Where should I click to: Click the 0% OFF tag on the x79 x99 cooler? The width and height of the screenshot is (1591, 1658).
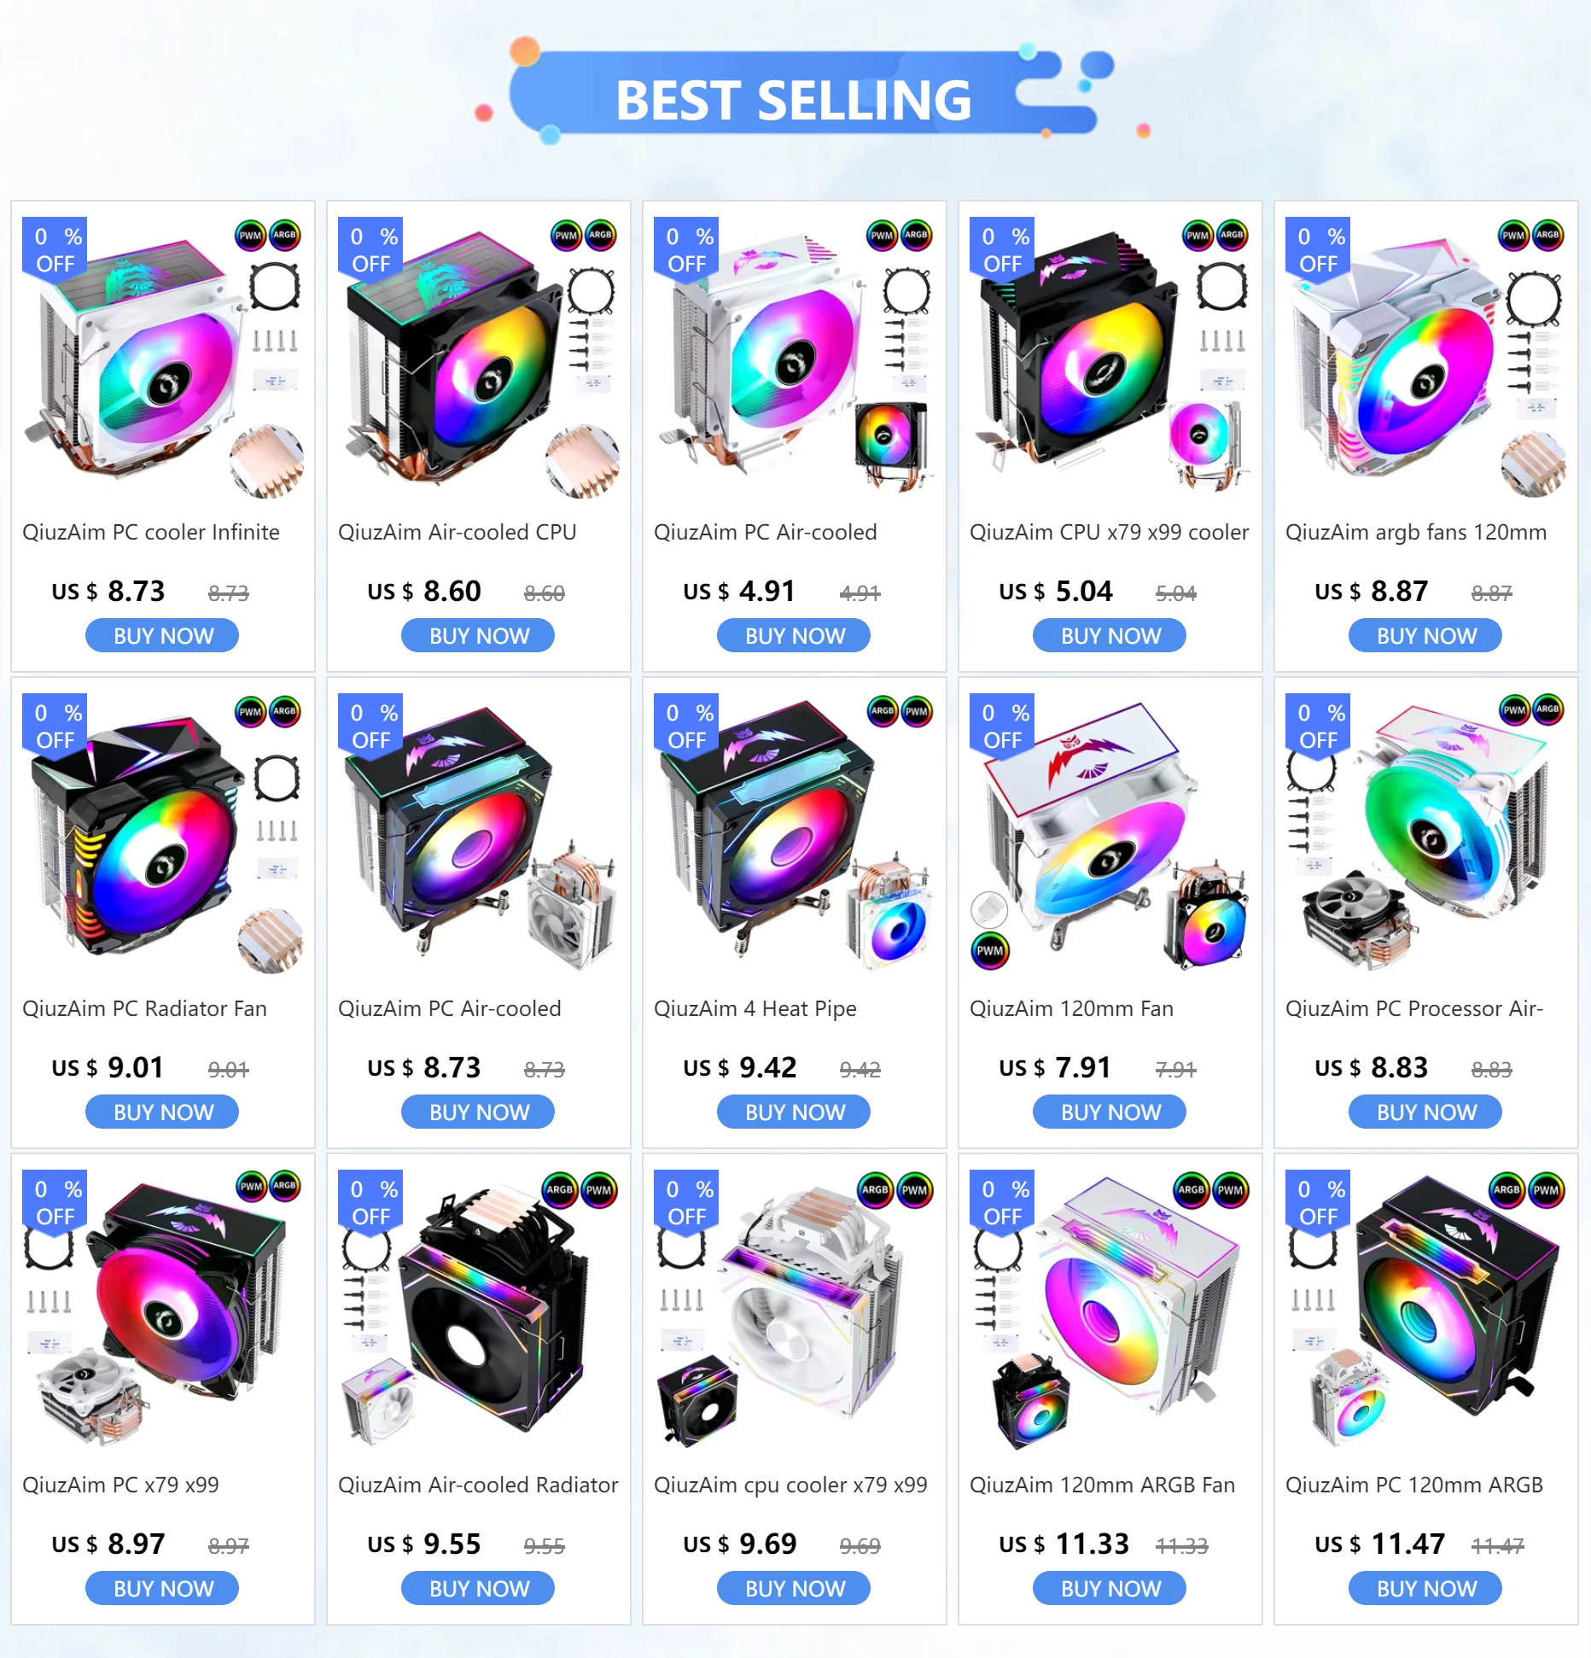1002,249
